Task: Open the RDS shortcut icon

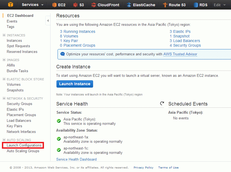Action: 196,5
